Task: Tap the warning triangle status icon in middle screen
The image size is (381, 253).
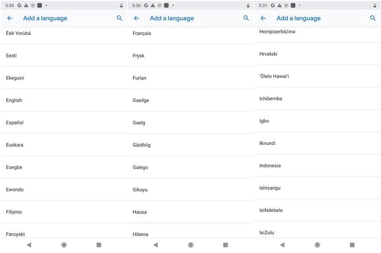Action: point(153,5)
